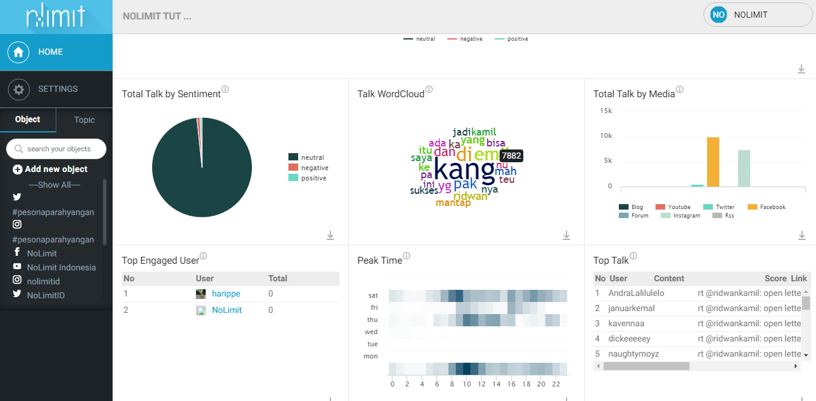Image resolution: width=816 pixels, height=401 pixels.
Task: Click the Instagram icon beside nolimitid
Action: point(17,281)
